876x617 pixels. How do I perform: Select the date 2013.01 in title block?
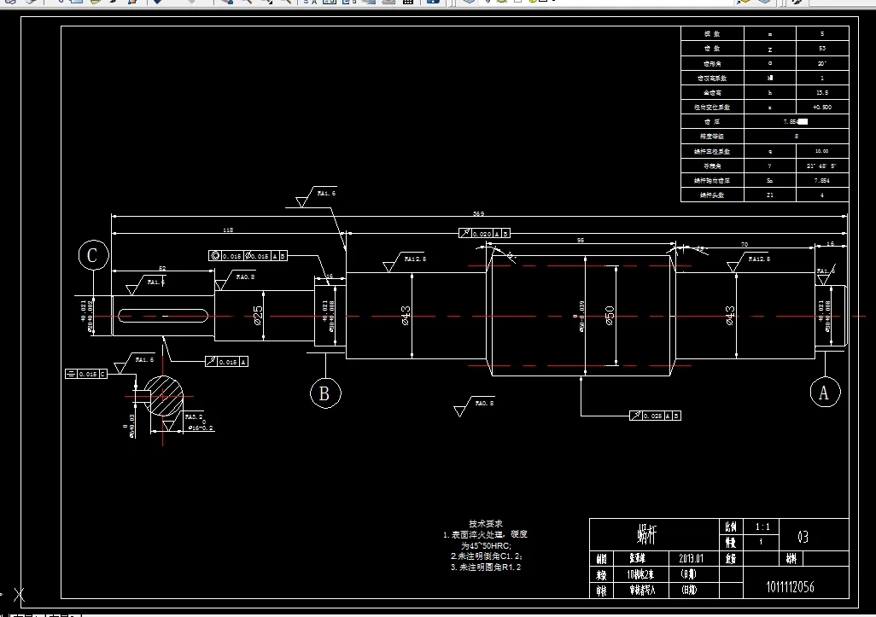tap(691, 558)
